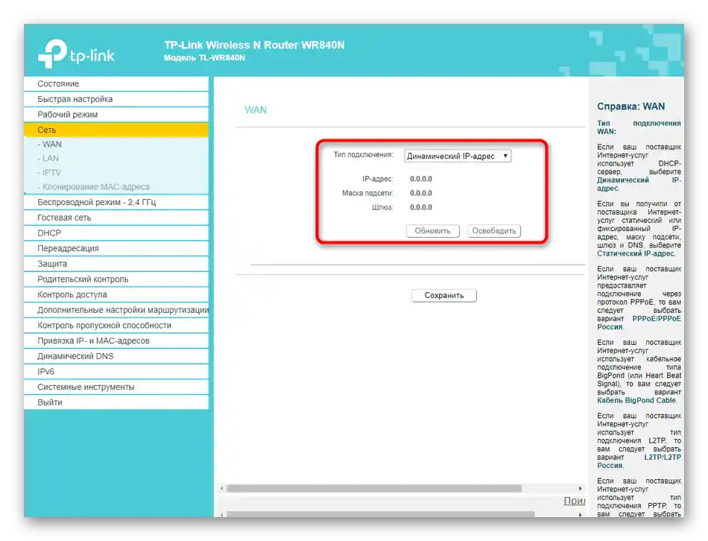The width and height of the screenshot is (708, 541).
Task: Select Рабочий режим in the sidebar
Action: [116, 114]
